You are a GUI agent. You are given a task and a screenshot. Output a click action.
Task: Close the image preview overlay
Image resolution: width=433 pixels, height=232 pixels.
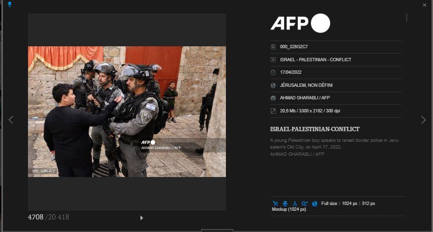point(424,5)
